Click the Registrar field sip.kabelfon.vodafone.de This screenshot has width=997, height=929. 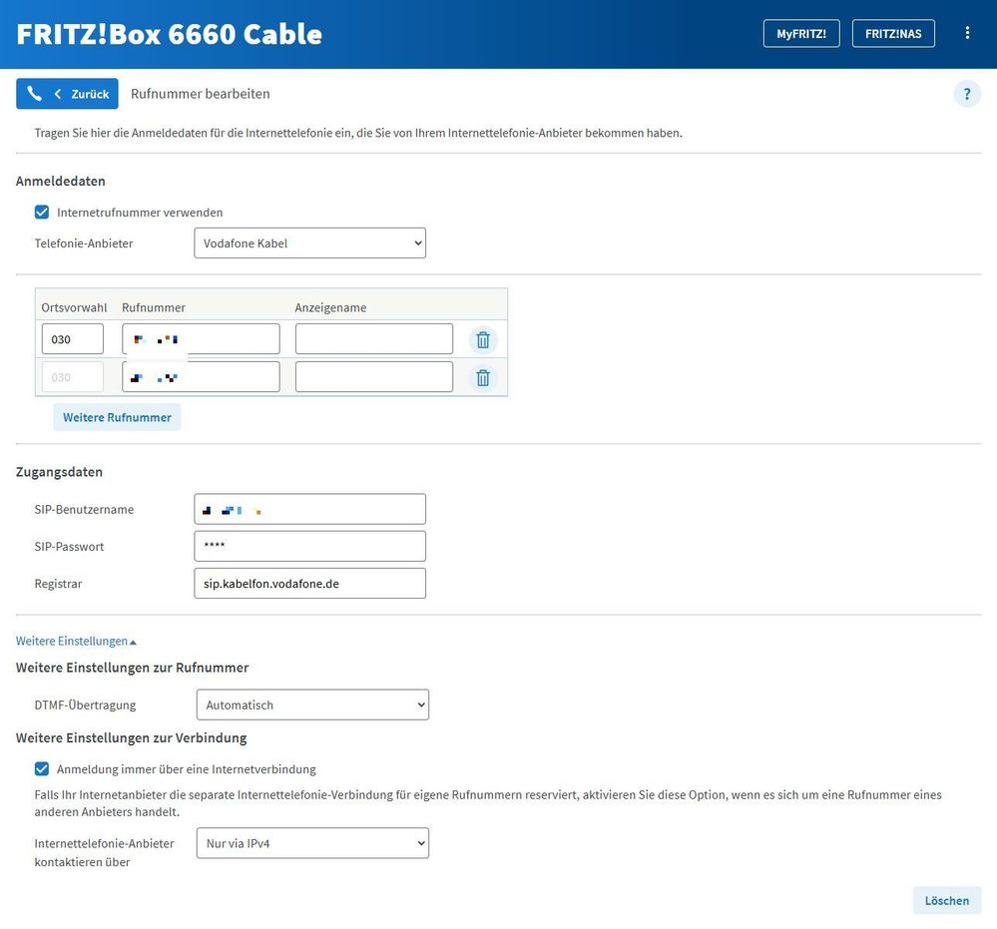(309, 584)
